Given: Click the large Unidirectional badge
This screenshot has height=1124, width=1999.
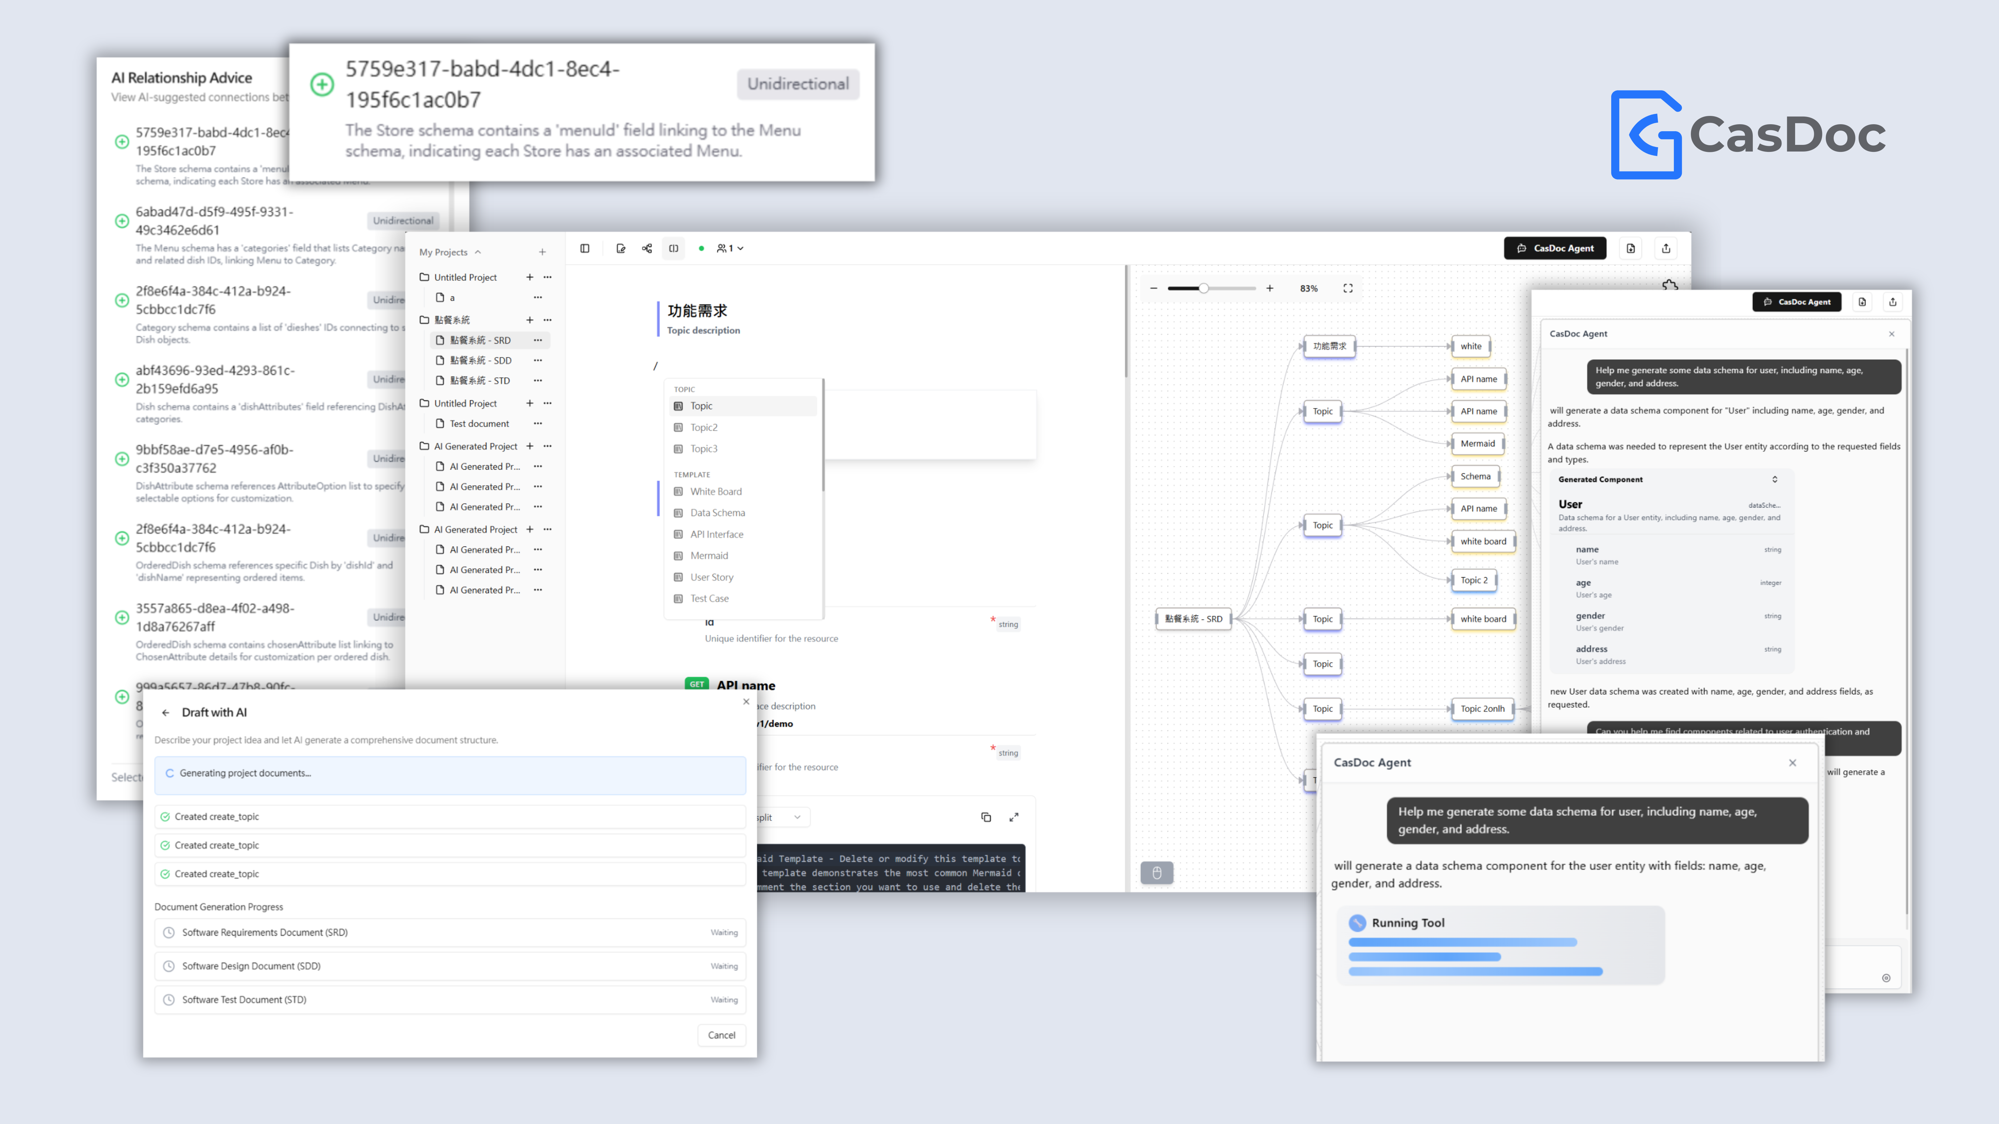Looking at the screenshot, I should click(x=798, y=84).
